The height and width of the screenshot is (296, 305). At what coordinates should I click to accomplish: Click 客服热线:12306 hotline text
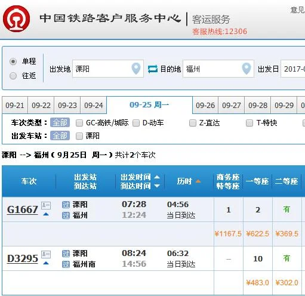click(x=220, y=32)
